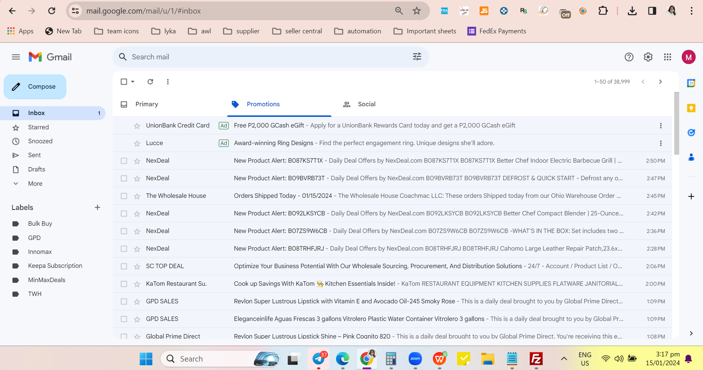703x370 pixels.
Task: Star the The Wholesale House email
Action: 137,196
